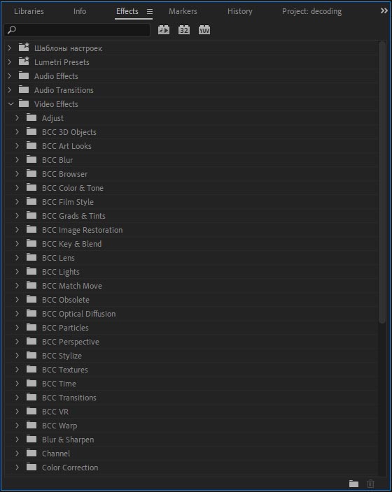
Task: Open the History tab
Action: (240, 11)
